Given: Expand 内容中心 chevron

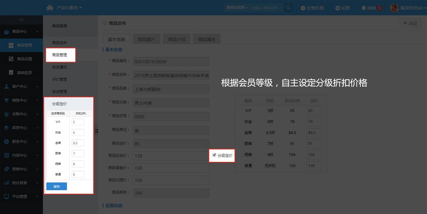Looking at the screenshot, I should (x=37, y=155).
